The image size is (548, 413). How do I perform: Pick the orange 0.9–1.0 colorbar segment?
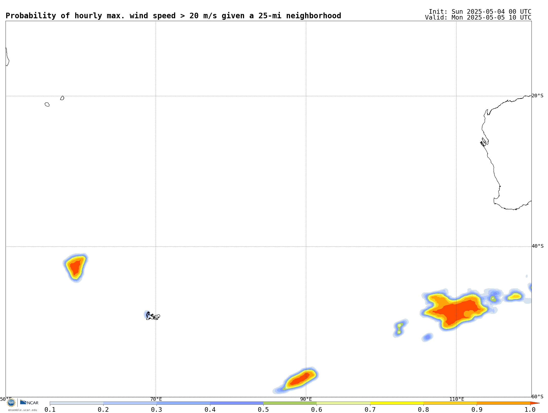click(x=503, y=403)
